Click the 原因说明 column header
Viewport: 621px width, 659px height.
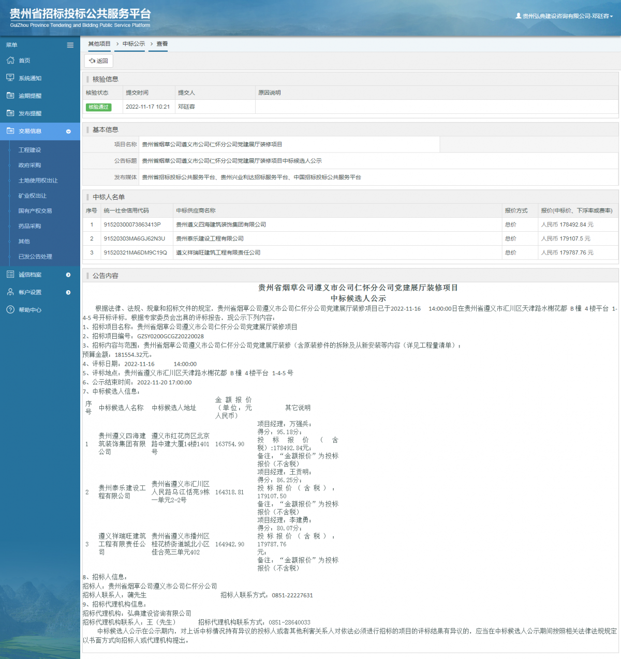[269, 93]
